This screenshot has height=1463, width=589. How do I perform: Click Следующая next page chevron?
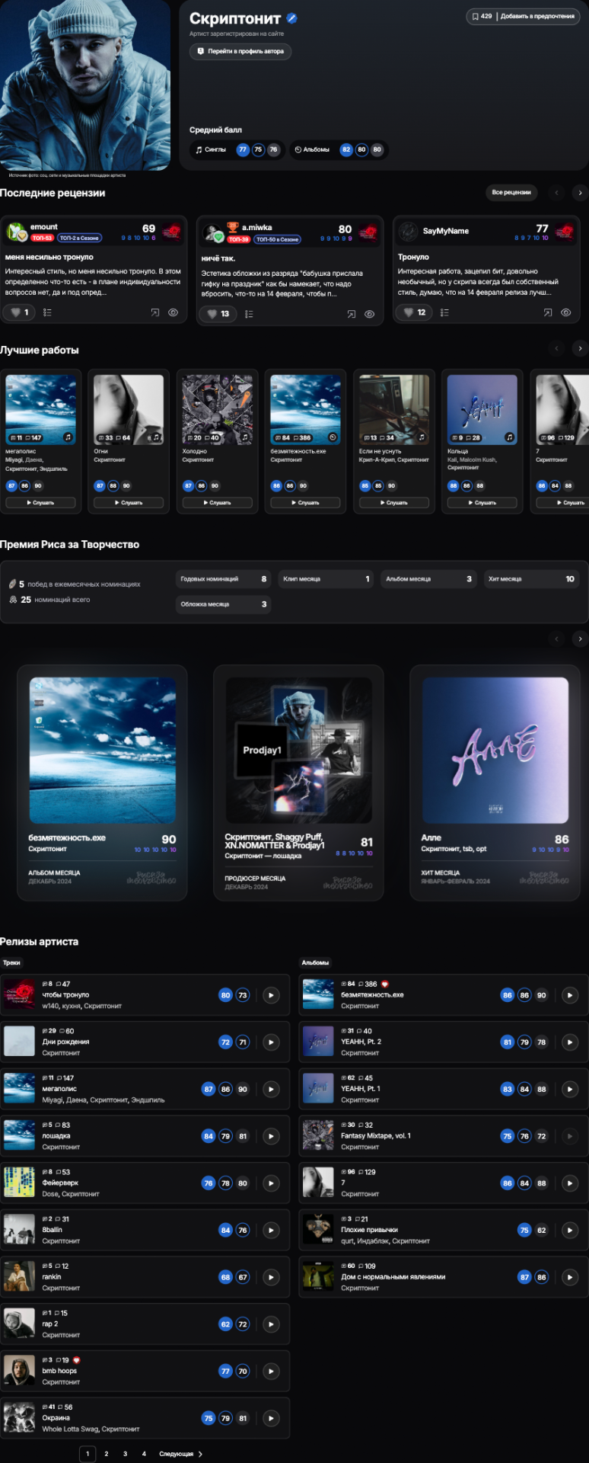[x=200, y=1454]
